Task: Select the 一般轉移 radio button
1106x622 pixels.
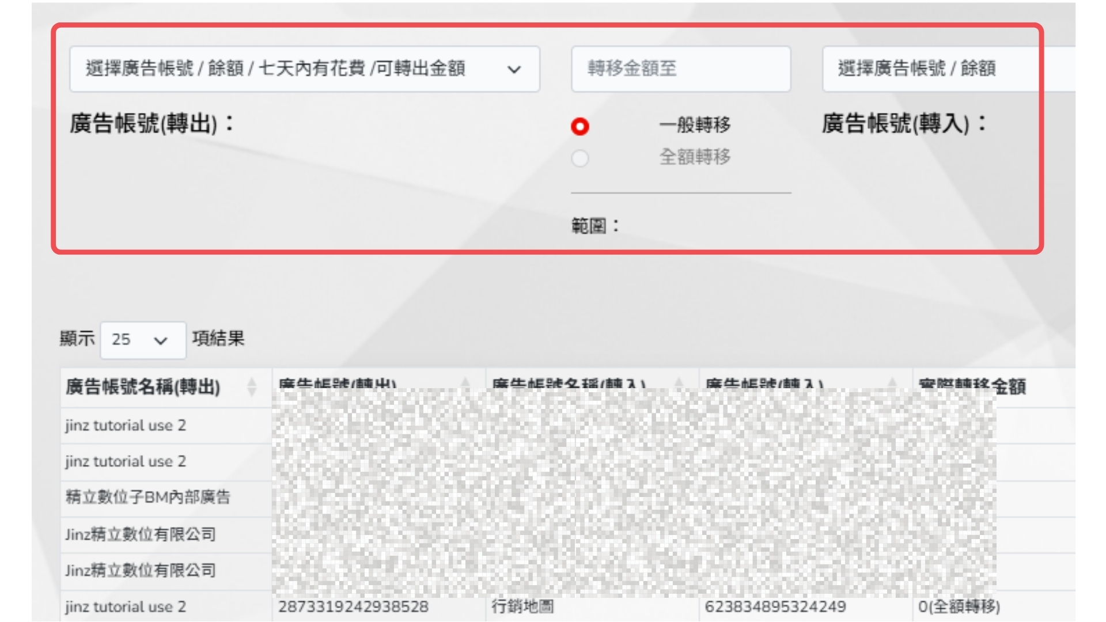Action: coord(580,126)
